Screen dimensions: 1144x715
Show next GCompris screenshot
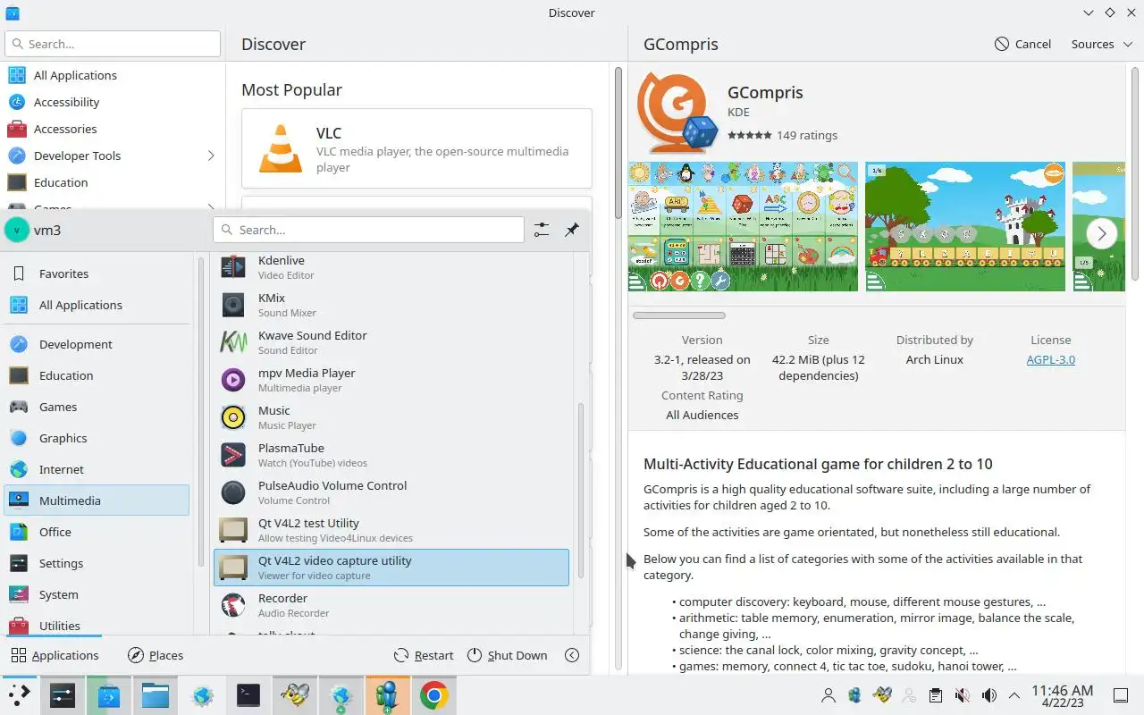1102,233
